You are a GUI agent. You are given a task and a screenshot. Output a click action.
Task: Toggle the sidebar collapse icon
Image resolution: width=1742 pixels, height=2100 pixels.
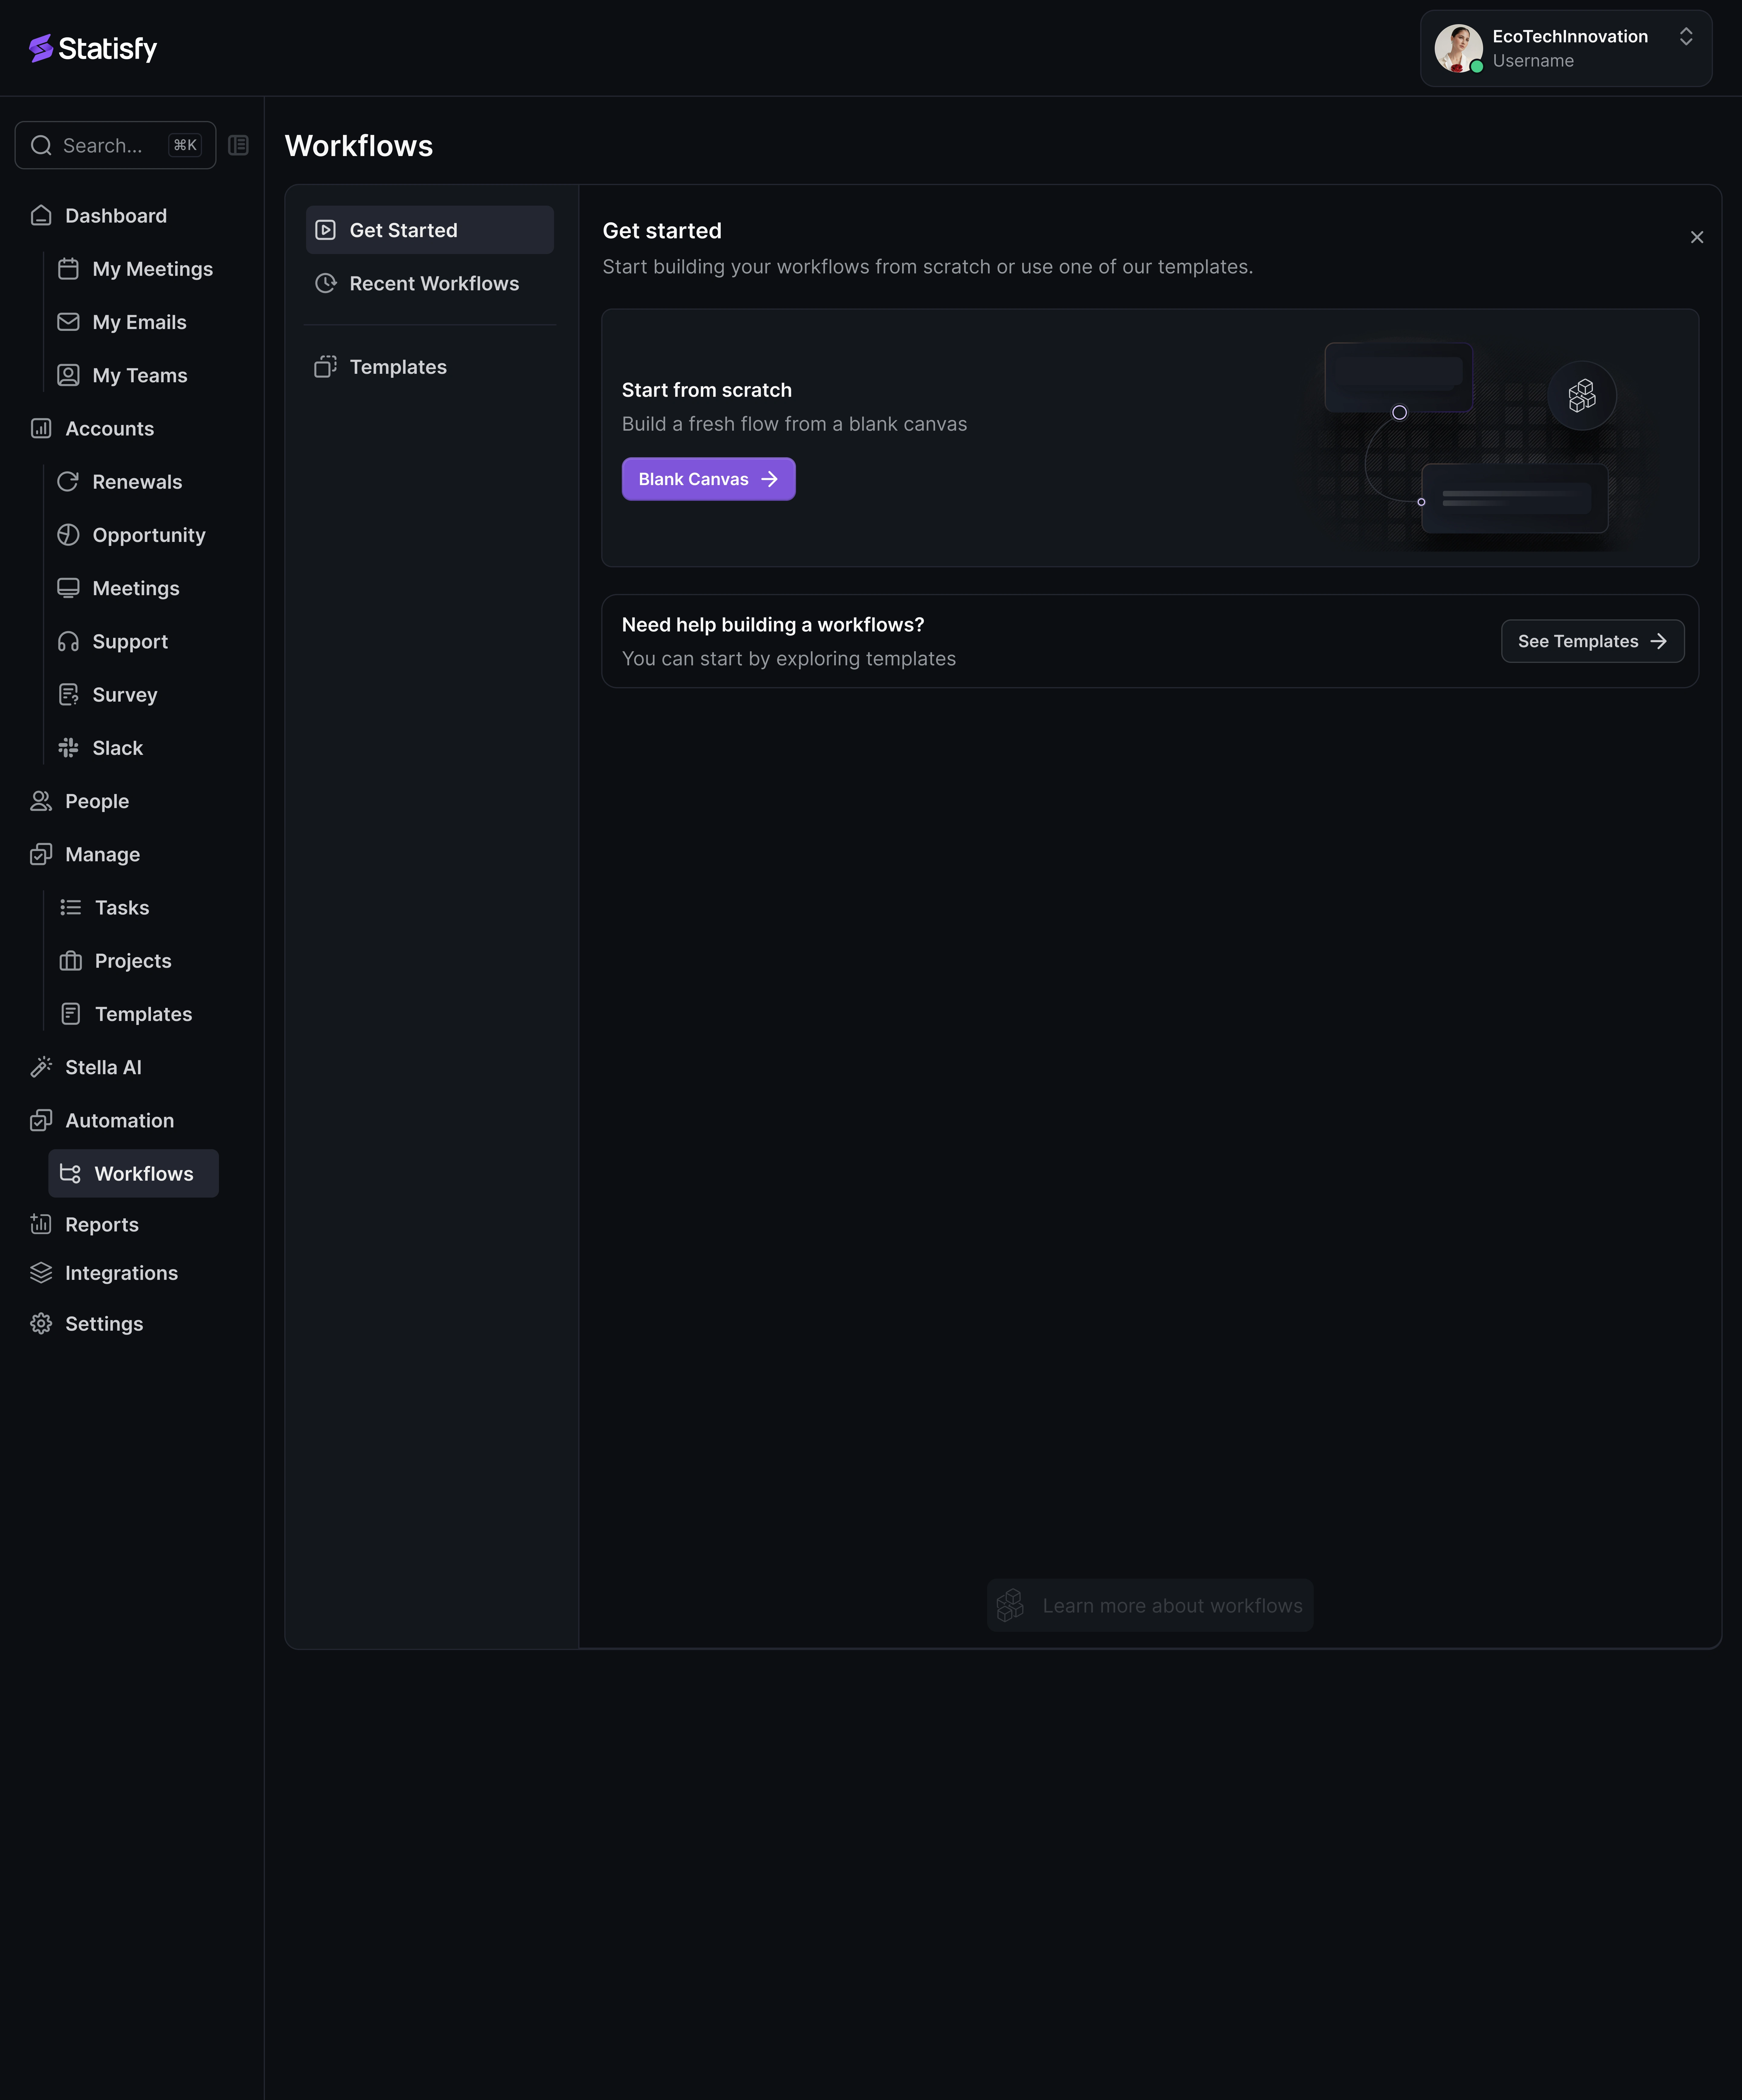pos(238,145)
